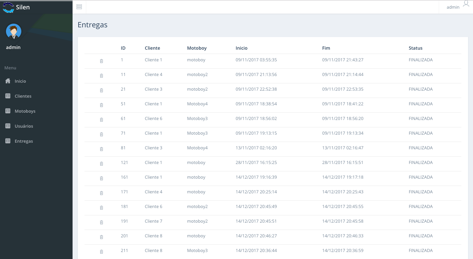Click trash icon for delivery 171
Image resolution: width=473 pixels, height=259 pixels.
click(102, 193)
